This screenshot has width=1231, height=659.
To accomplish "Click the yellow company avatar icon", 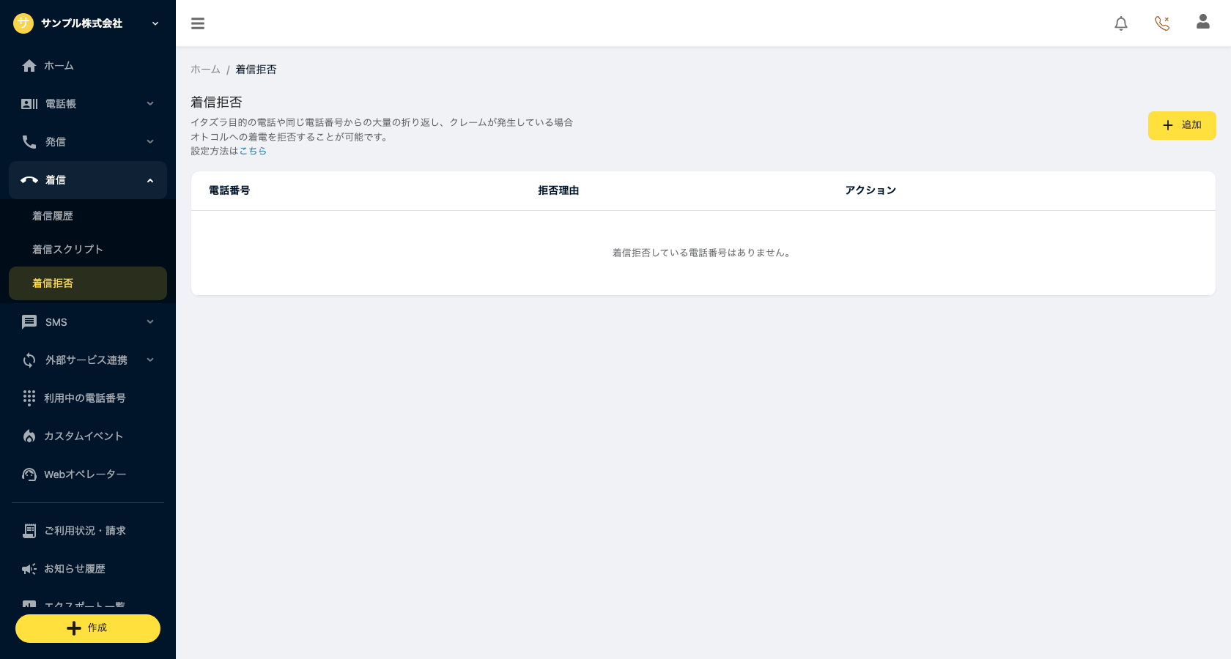I will coord(23,23).
